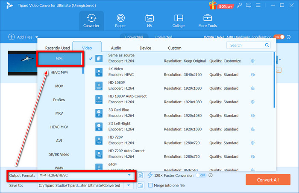Screen dimensions: 299x193
Task: Choose the HD 720P Auto Correct preset
Action: point(179,154)
